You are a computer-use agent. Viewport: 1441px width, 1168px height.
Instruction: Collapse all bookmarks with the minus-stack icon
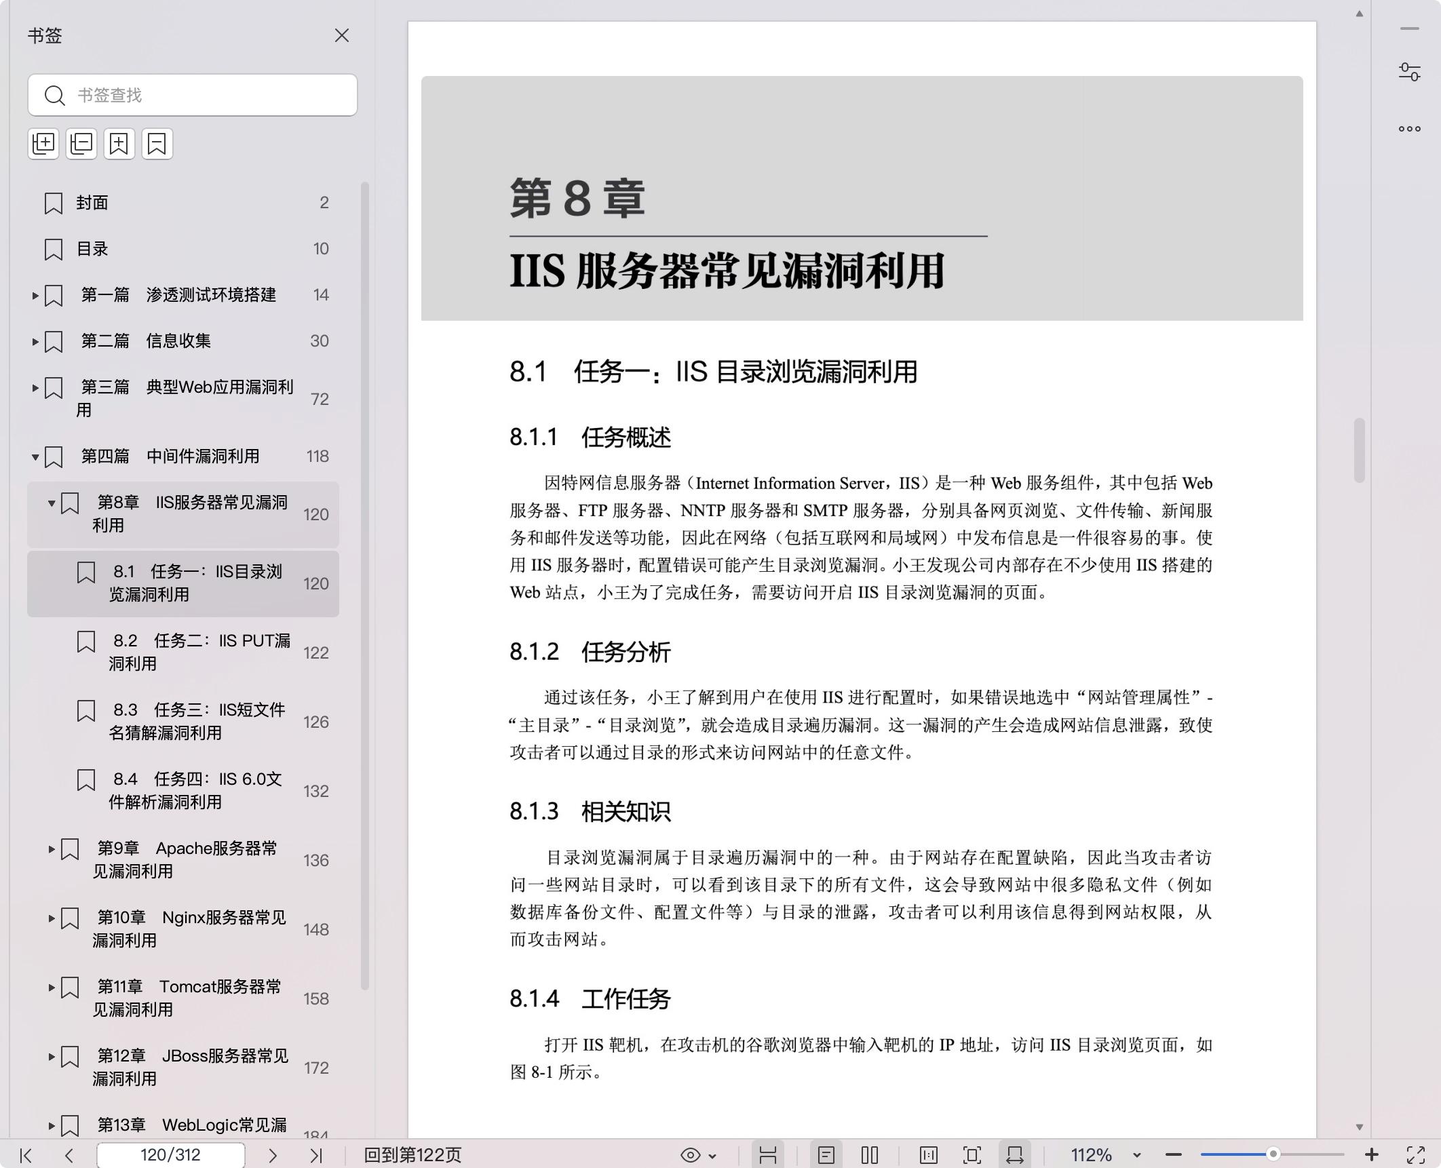point(81,144)
